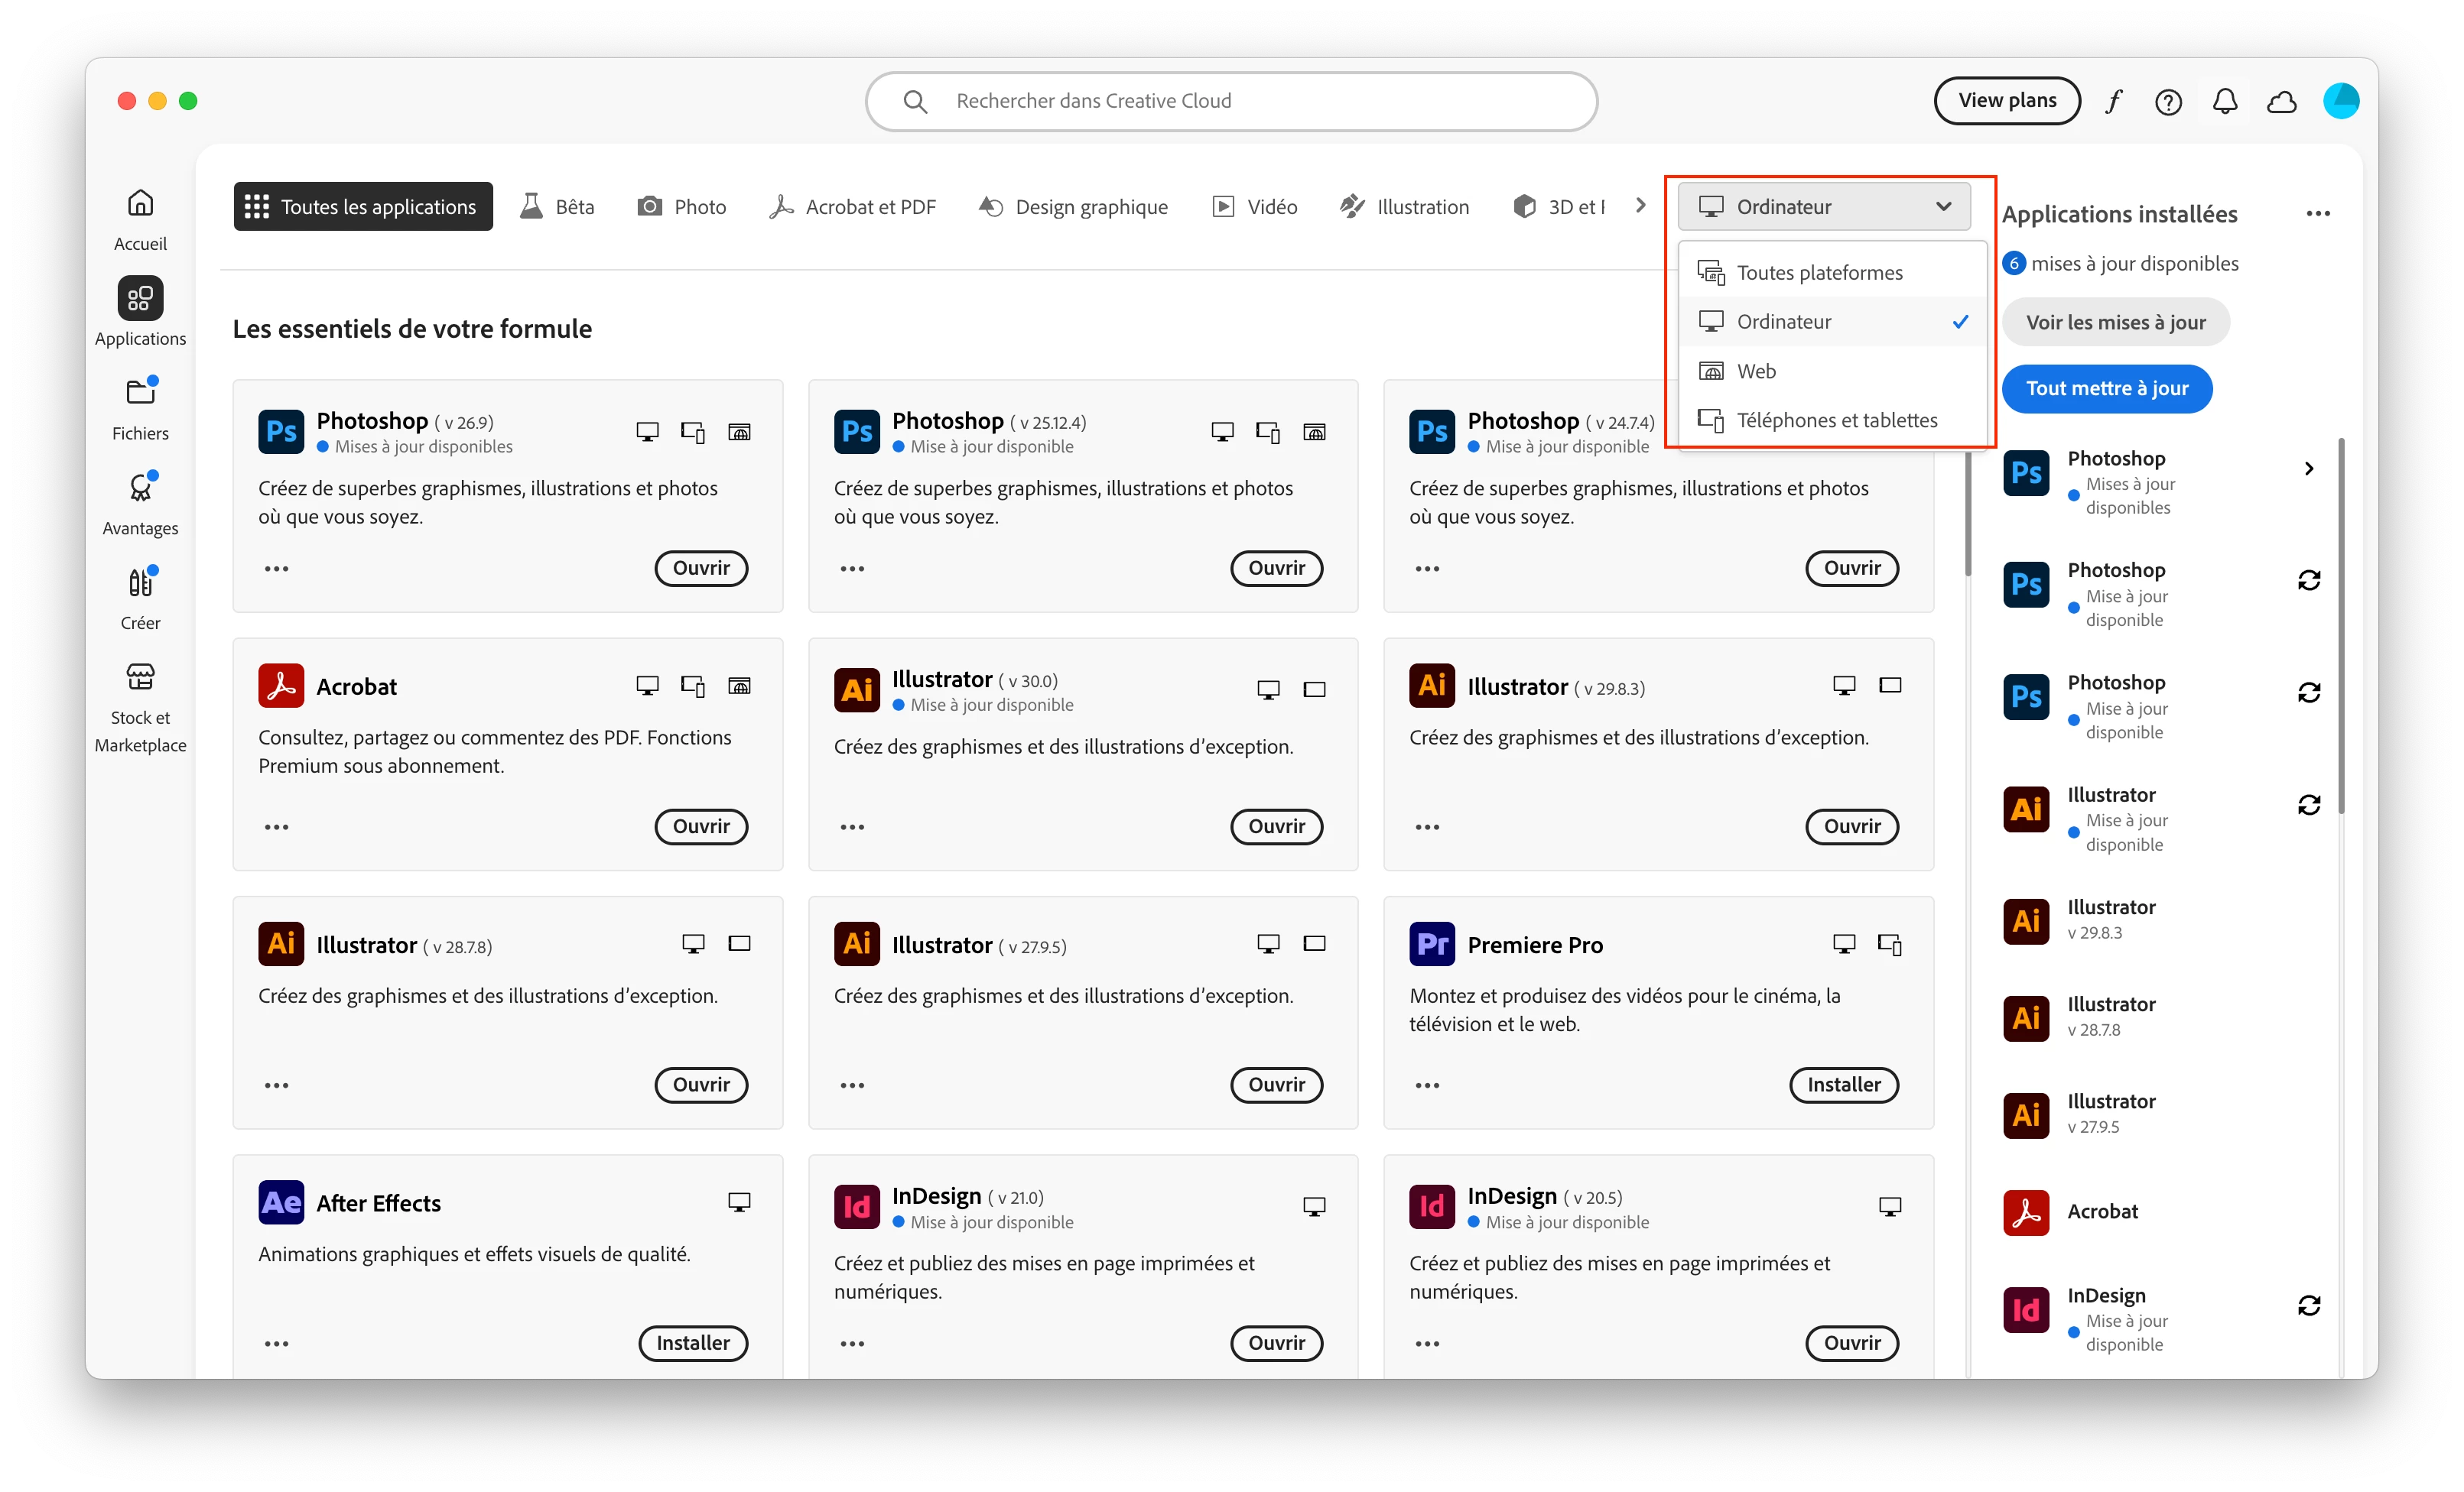This screenshot has height=1492, width=2464.
Task: Click Photoshop v 26.9 app icon
Action: (281, 432)
